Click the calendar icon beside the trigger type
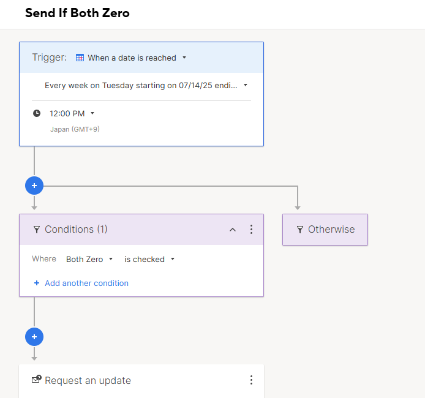 pyautogui.click(x=80, y=58)
